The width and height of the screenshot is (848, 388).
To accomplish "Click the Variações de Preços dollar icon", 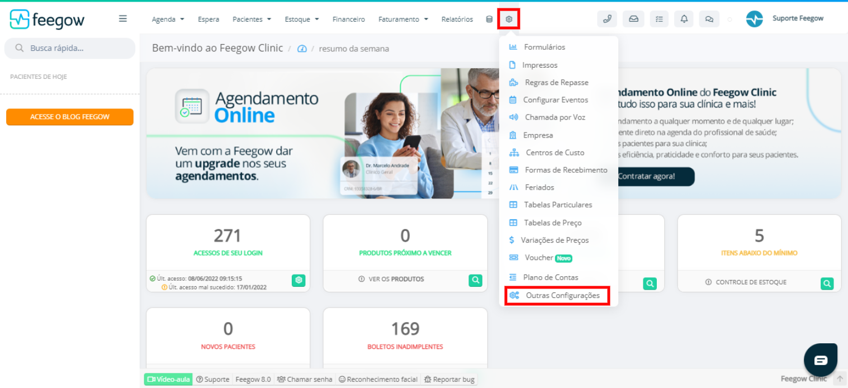I will 511,240.
